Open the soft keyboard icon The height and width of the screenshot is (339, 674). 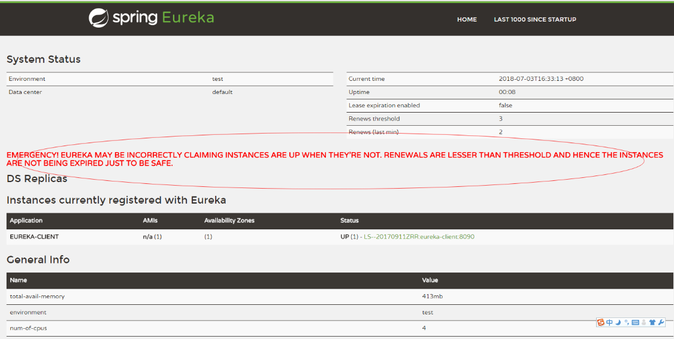tap(635, 322)
